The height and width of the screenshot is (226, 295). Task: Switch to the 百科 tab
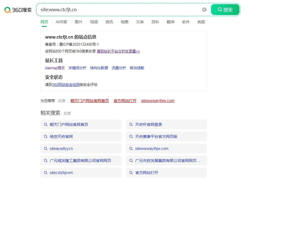click(155, 22)
